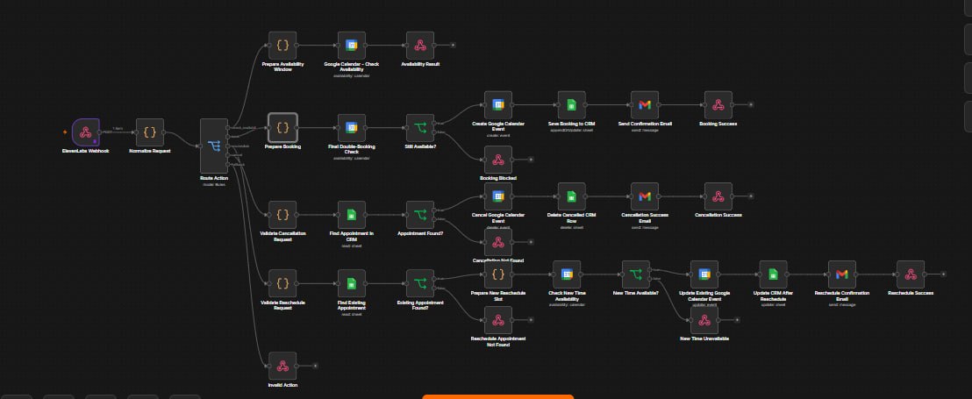Add a node after Cancellation Not Found
Screen dimensions: 972x399
[x=531, y=242]
